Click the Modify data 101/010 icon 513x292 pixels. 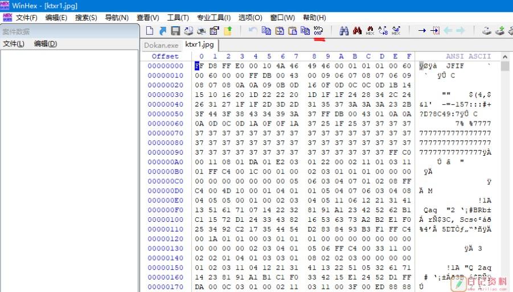(318, 30)
